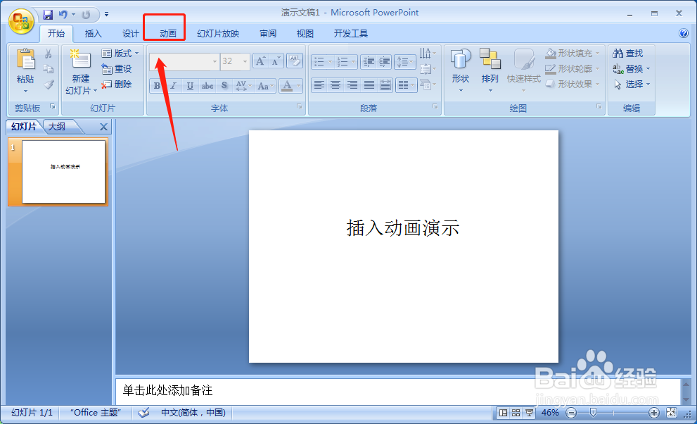Switch to slide sorter view icon
The image size is (697, 424).
516,413
